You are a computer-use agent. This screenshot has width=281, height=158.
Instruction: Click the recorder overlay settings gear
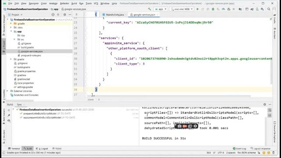(x=195, y=126)
